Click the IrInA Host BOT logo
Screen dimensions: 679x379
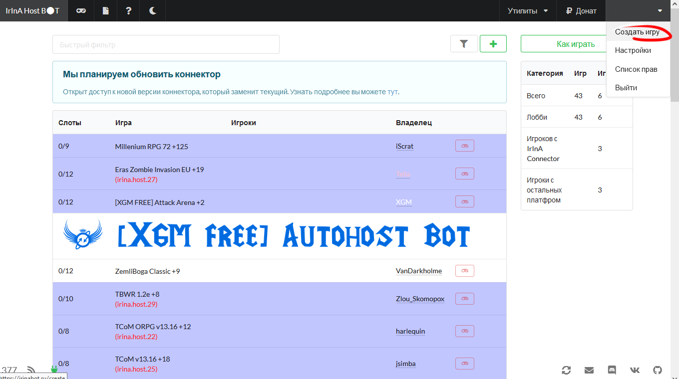pyautogui.click(x=33, y=10)
